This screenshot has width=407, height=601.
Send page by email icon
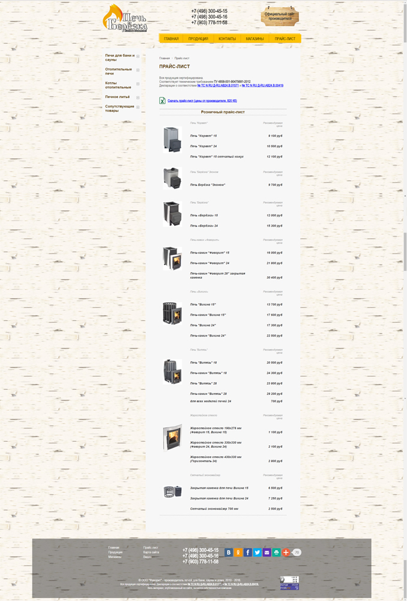pyautogui.click(x=267, y=552)
